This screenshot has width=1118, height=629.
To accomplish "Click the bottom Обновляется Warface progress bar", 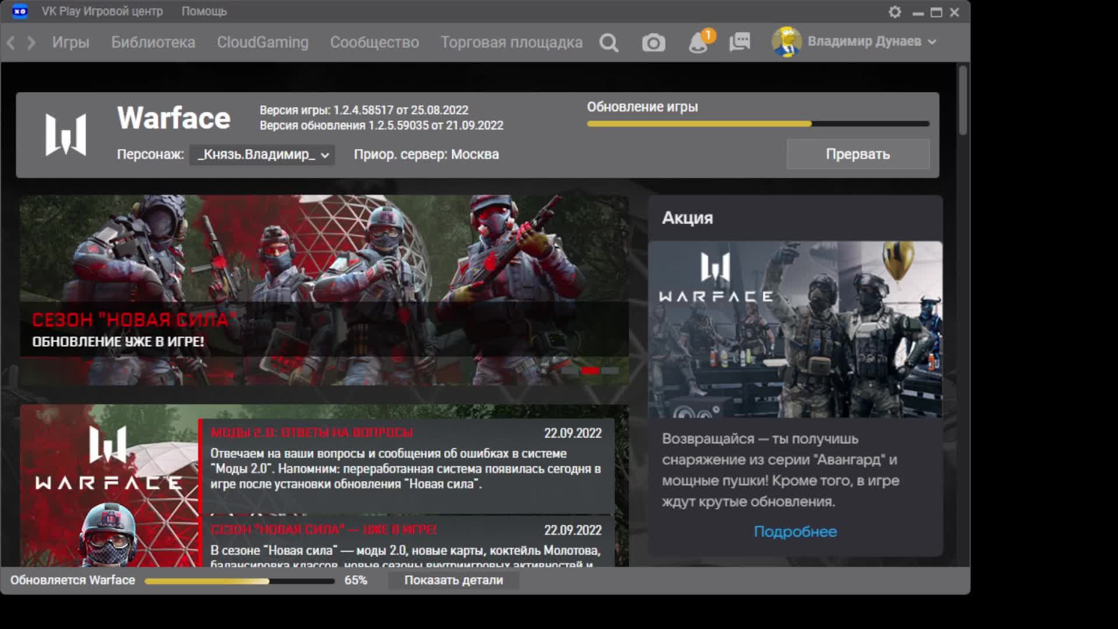I will [239, 581].
